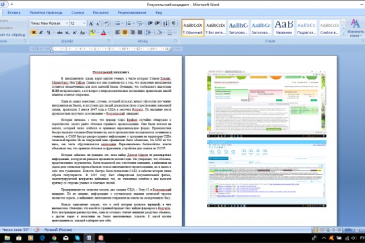The width and height of the screenshot is (365, 243).
Task: Open bullet list style dropdown arrow
Action: [x=123, y=23]
